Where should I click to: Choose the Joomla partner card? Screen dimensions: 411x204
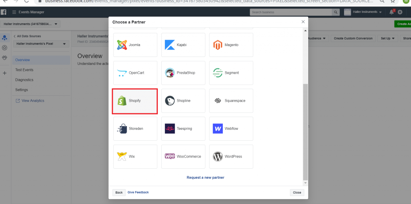pyautogui.click(x=135, y=45)
